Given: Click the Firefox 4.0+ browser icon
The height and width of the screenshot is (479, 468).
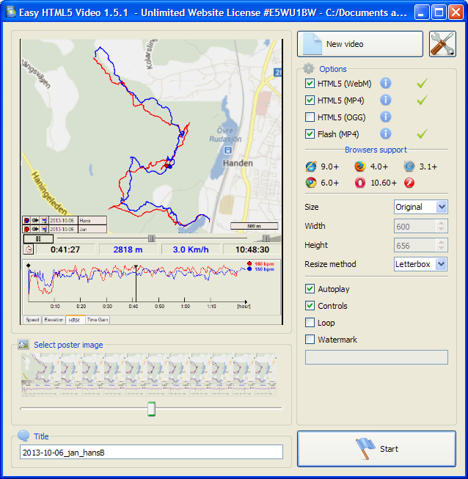Looking at the screenshot, I should [x=360, y=167].
